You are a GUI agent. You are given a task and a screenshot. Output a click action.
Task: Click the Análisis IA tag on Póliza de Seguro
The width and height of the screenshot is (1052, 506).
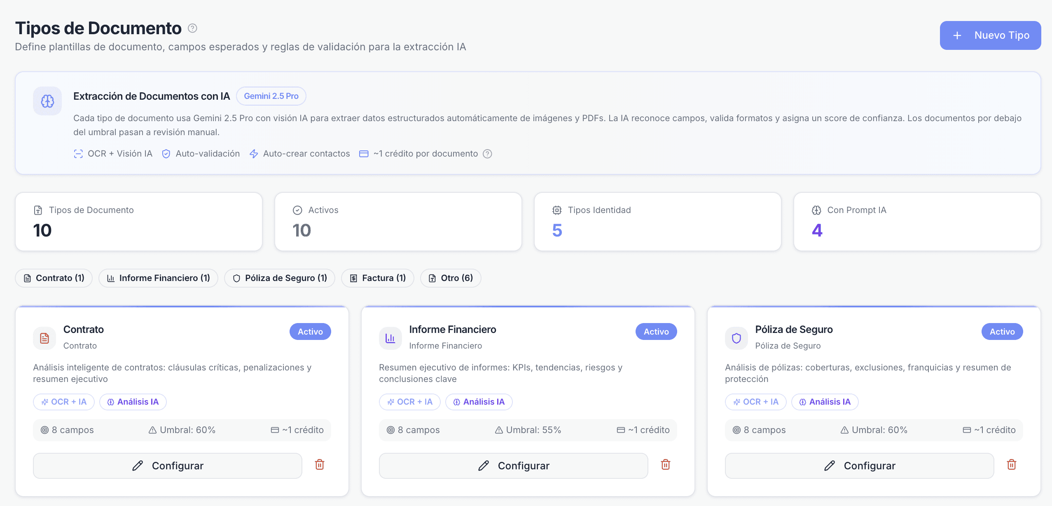pos(825,402)
